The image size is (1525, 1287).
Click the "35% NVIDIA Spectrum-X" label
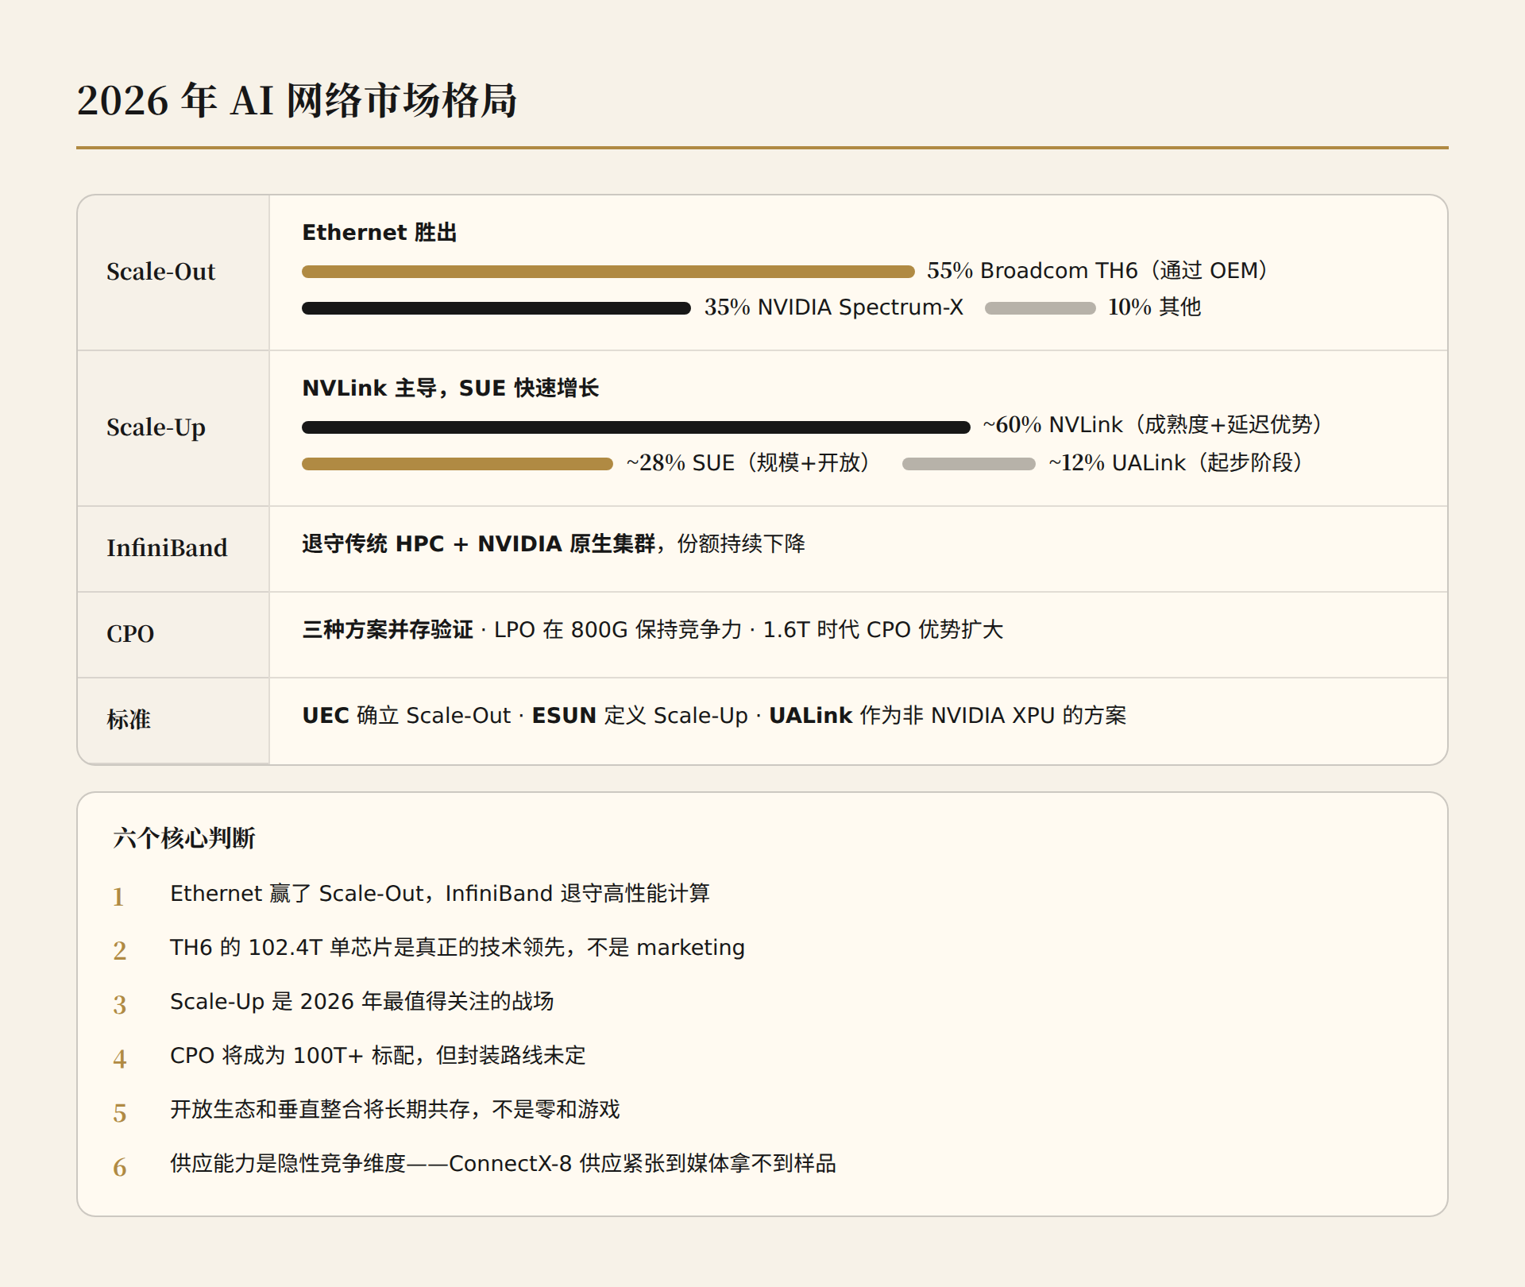(x=834, y=307)
